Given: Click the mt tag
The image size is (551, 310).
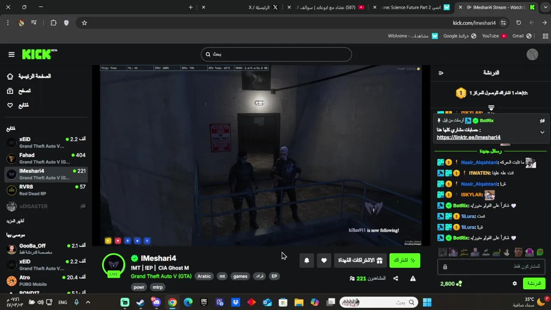Looking at the screenshot, I should (222, 276).
